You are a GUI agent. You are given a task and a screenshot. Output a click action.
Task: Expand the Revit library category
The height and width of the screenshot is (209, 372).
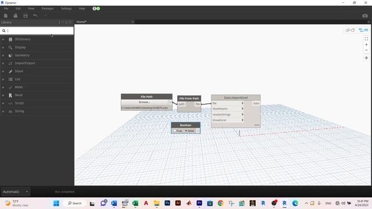tap(3, 95)
